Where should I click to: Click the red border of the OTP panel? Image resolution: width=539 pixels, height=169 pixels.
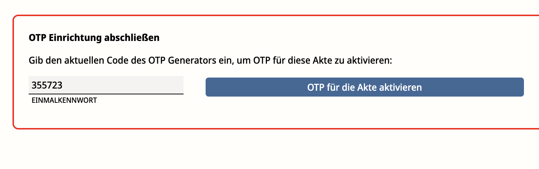point(13,73)
